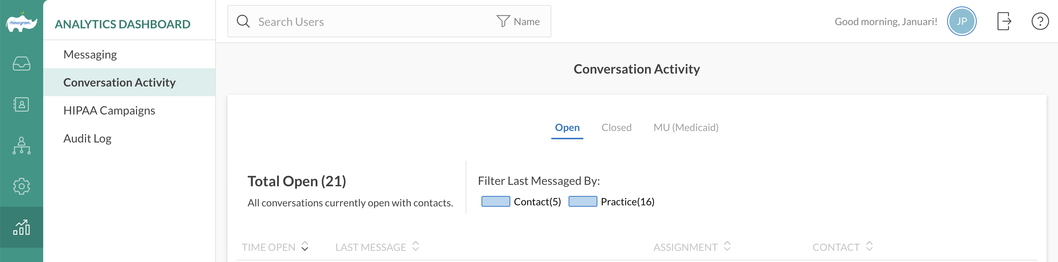Click the logout door icon
Viewport: 1058px width, 262px height.
1004,21
